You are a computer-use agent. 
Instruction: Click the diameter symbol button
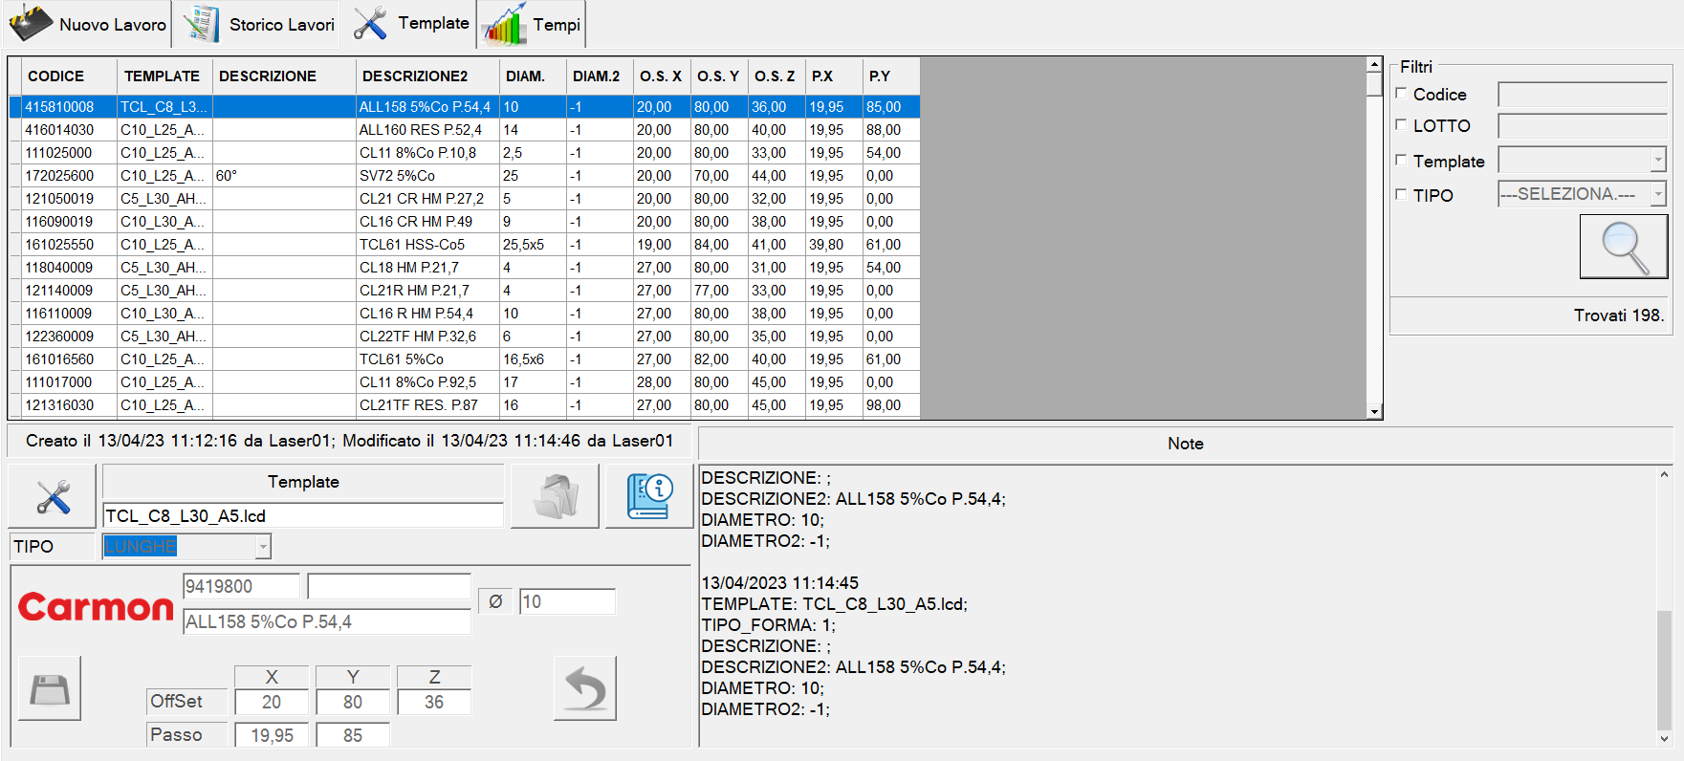click(495, 601)
